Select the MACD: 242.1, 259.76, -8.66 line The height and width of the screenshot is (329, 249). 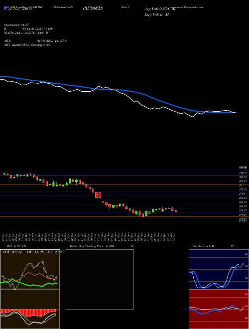(26, 33)
